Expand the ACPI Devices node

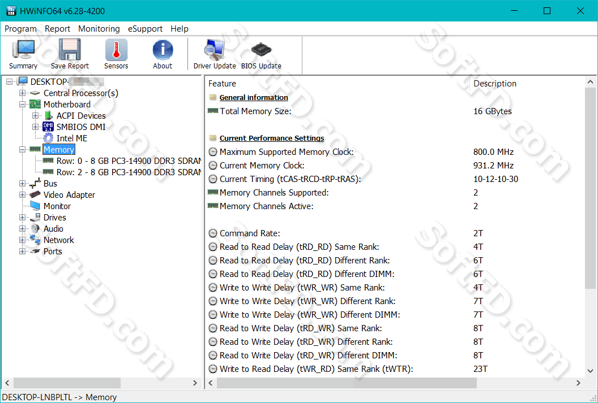pos(35,116)
